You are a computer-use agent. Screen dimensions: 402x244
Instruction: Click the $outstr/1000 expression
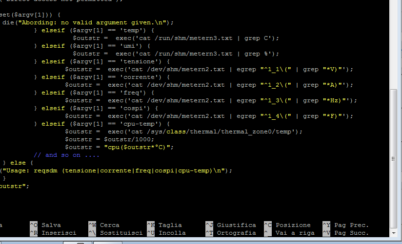127,140
